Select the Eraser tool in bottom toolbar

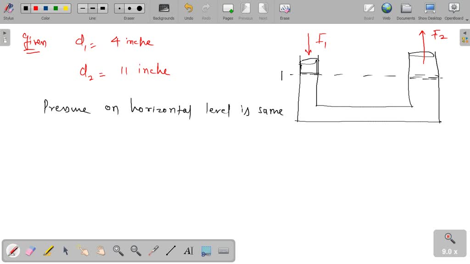point(30,250)
